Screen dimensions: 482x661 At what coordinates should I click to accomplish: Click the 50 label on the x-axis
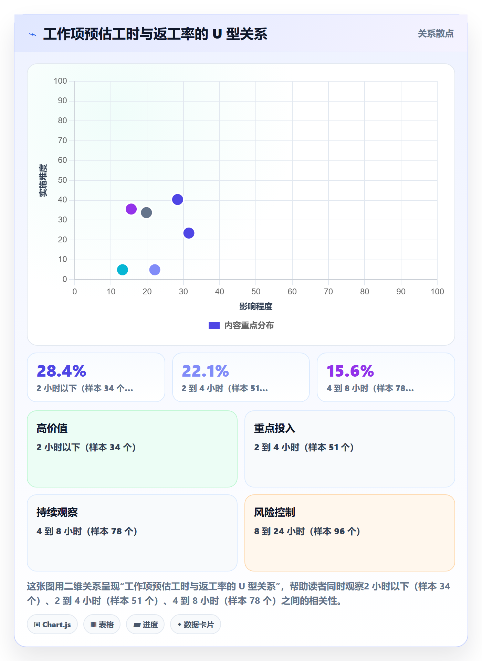pos(256,292)
